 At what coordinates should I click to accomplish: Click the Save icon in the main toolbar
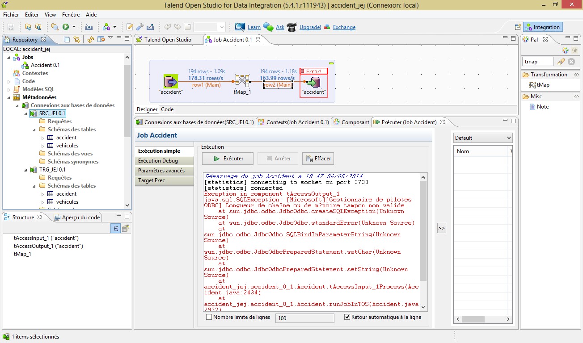click(11, 27)
